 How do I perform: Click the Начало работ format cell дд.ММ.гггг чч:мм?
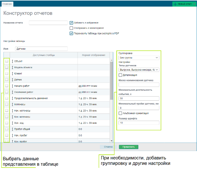pos(93,86)
